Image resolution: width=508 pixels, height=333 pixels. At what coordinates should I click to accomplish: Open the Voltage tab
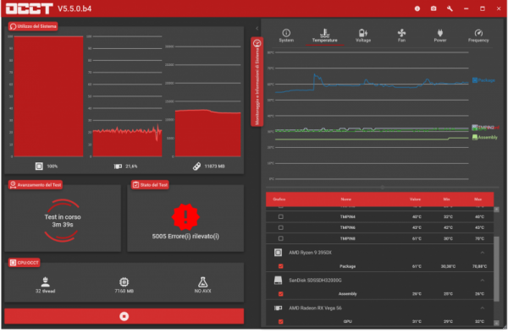[x=363, y=35]
